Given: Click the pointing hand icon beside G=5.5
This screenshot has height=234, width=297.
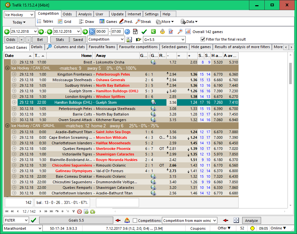Looking at the screenshot, I should click(x=138, y=40).
